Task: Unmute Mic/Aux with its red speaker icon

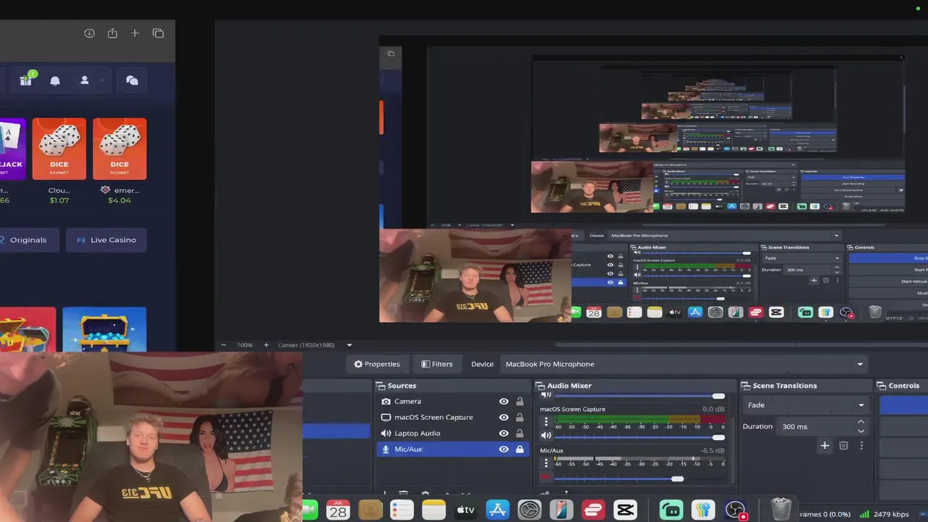Action: [546, 478]
